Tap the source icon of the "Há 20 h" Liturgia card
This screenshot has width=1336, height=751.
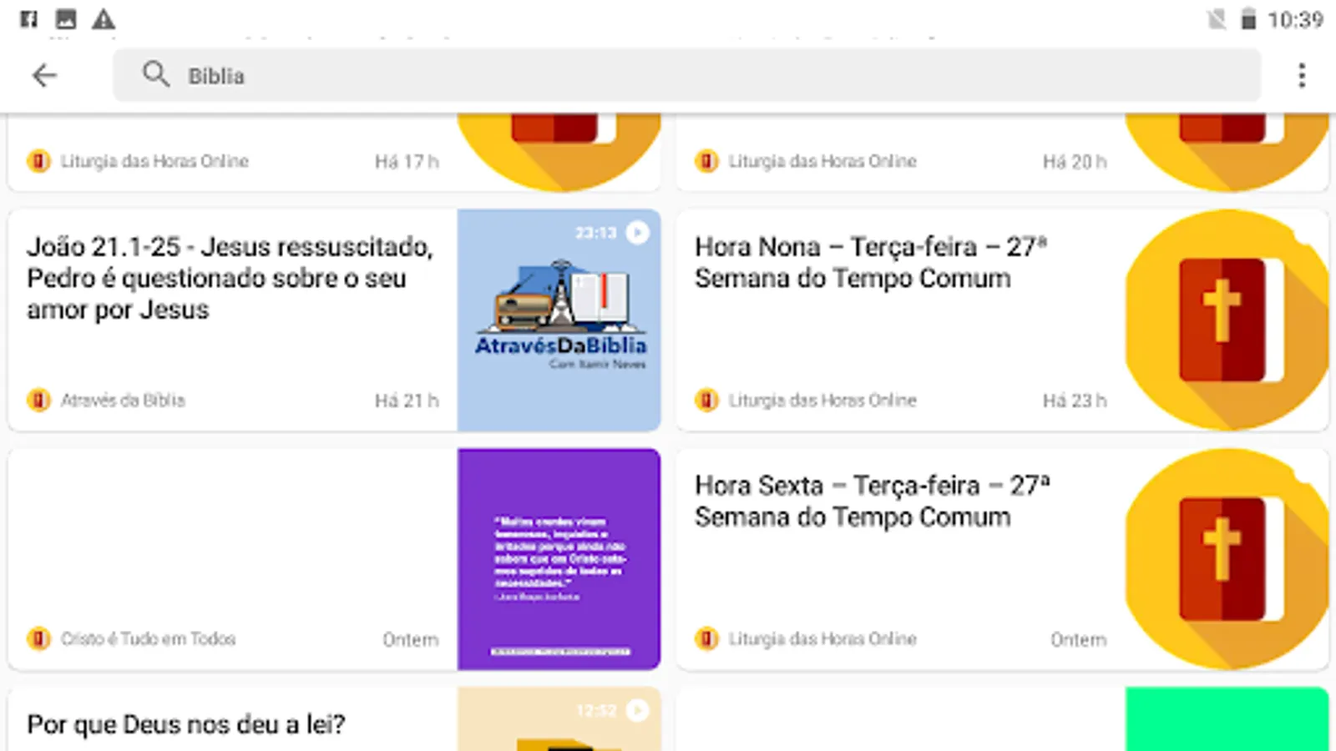[706, 161]
